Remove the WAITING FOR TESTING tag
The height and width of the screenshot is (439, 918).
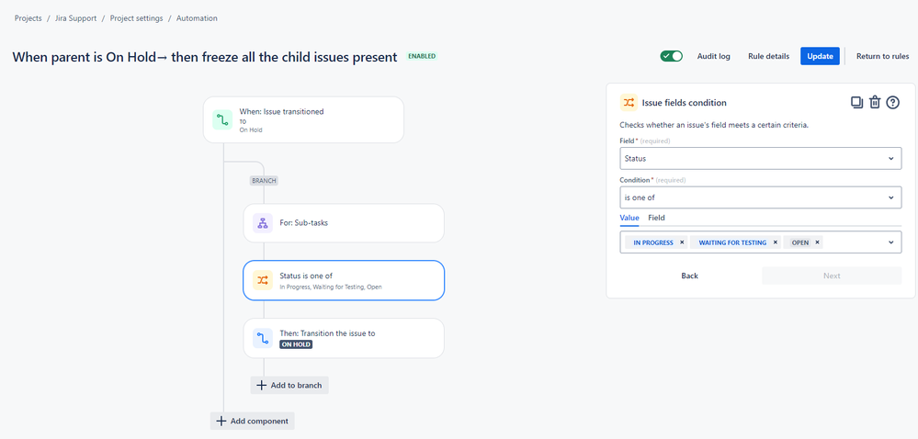[776, 242]
